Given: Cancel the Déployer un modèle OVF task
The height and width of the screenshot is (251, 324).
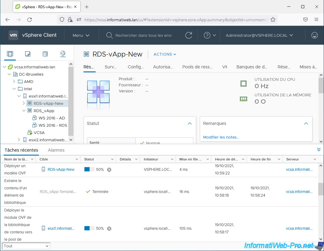Looking at the screenshot, I should click(109, 170).
